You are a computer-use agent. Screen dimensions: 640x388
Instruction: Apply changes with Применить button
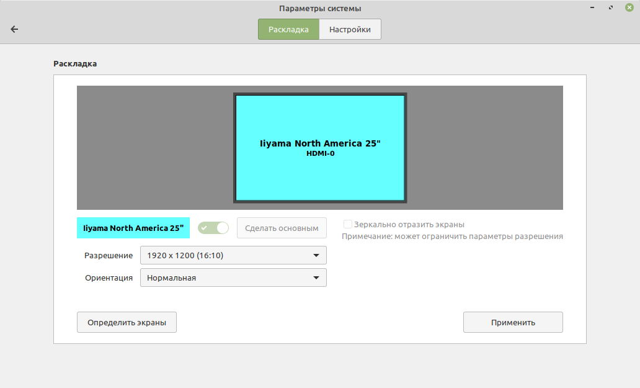(x=513, y=322)
